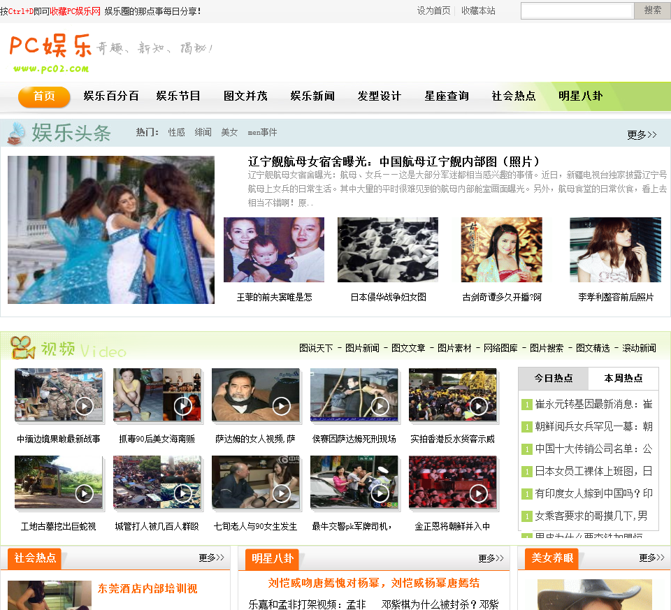The width and height of the screenshot is (671, 610).
Task: Go to 星座查询 page
Action: coord(447,96)
